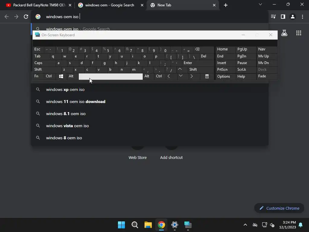This screenshot has height=232, width=309.
Task: Go back with the back arrow
Action: (x=7, y=17)
